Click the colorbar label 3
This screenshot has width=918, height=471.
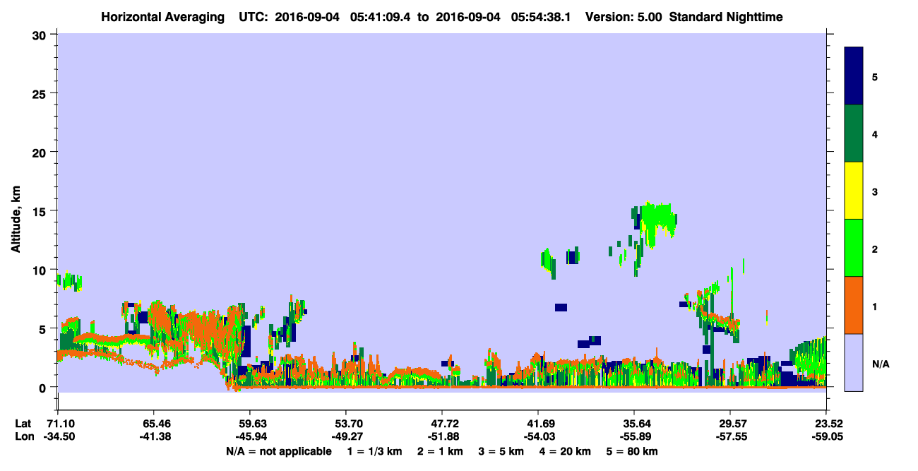coord(875,191)
